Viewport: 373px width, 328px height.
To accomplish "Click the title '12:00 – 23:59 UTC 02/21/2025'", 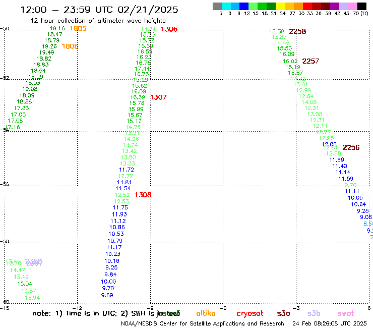I will point(99,10).
